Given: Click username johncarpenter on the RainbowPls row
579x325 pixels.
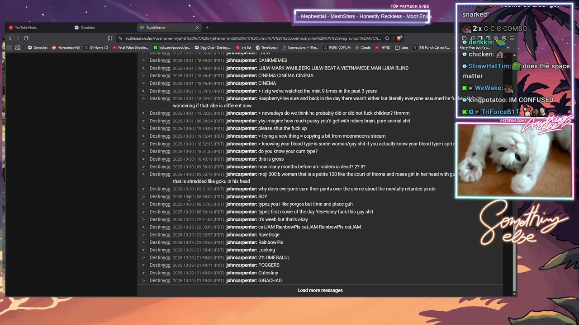Looking at the screenshot, I should (242, 242).
